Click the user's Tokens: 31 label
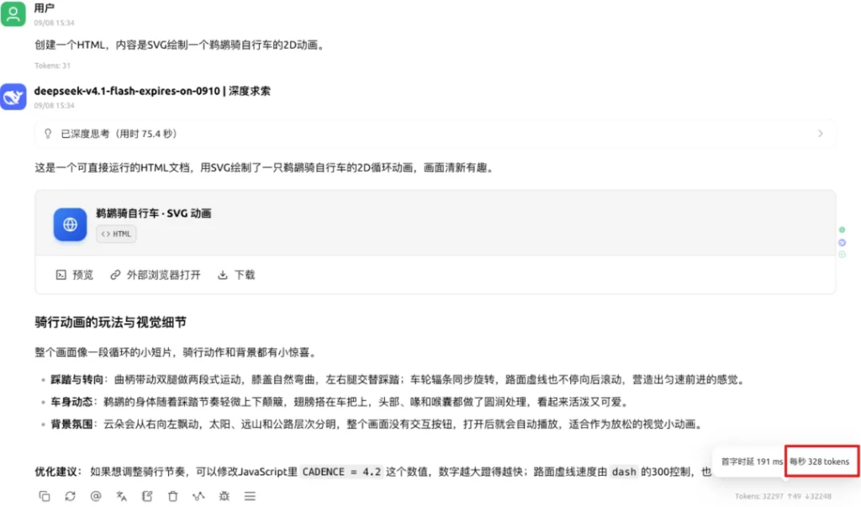 [52, 66]
